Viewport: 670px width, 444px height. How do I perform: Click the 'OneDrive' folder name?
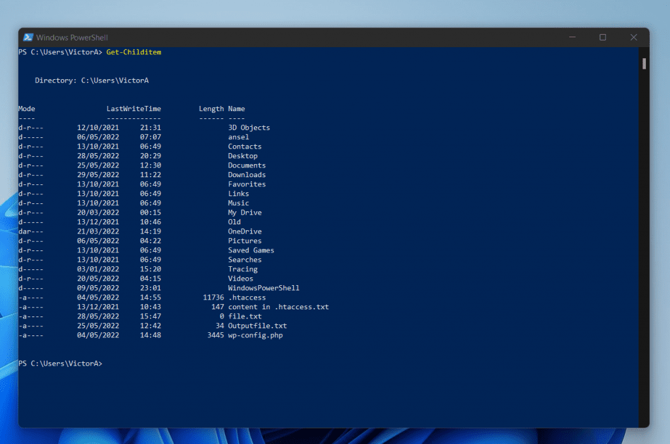tap(245, 231)
